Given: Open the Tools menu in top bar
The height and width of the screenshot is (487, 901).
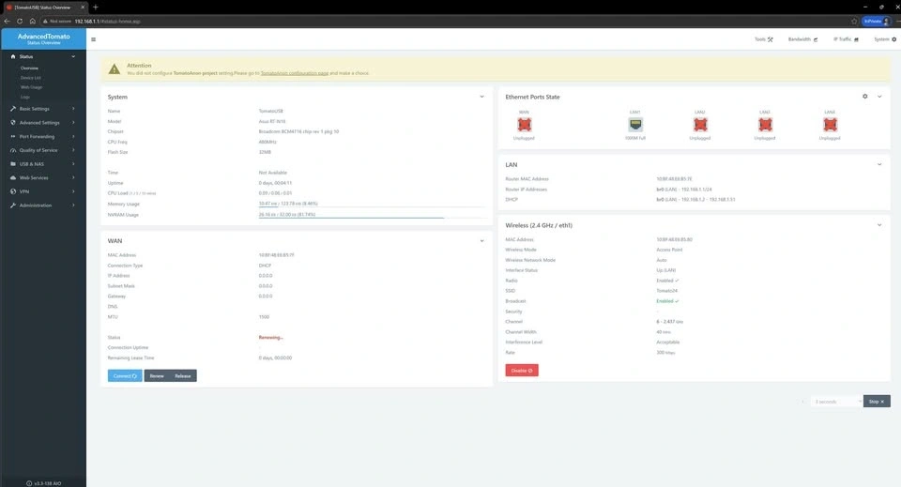Looking at the screenshot, I should [x=763, y=39].
